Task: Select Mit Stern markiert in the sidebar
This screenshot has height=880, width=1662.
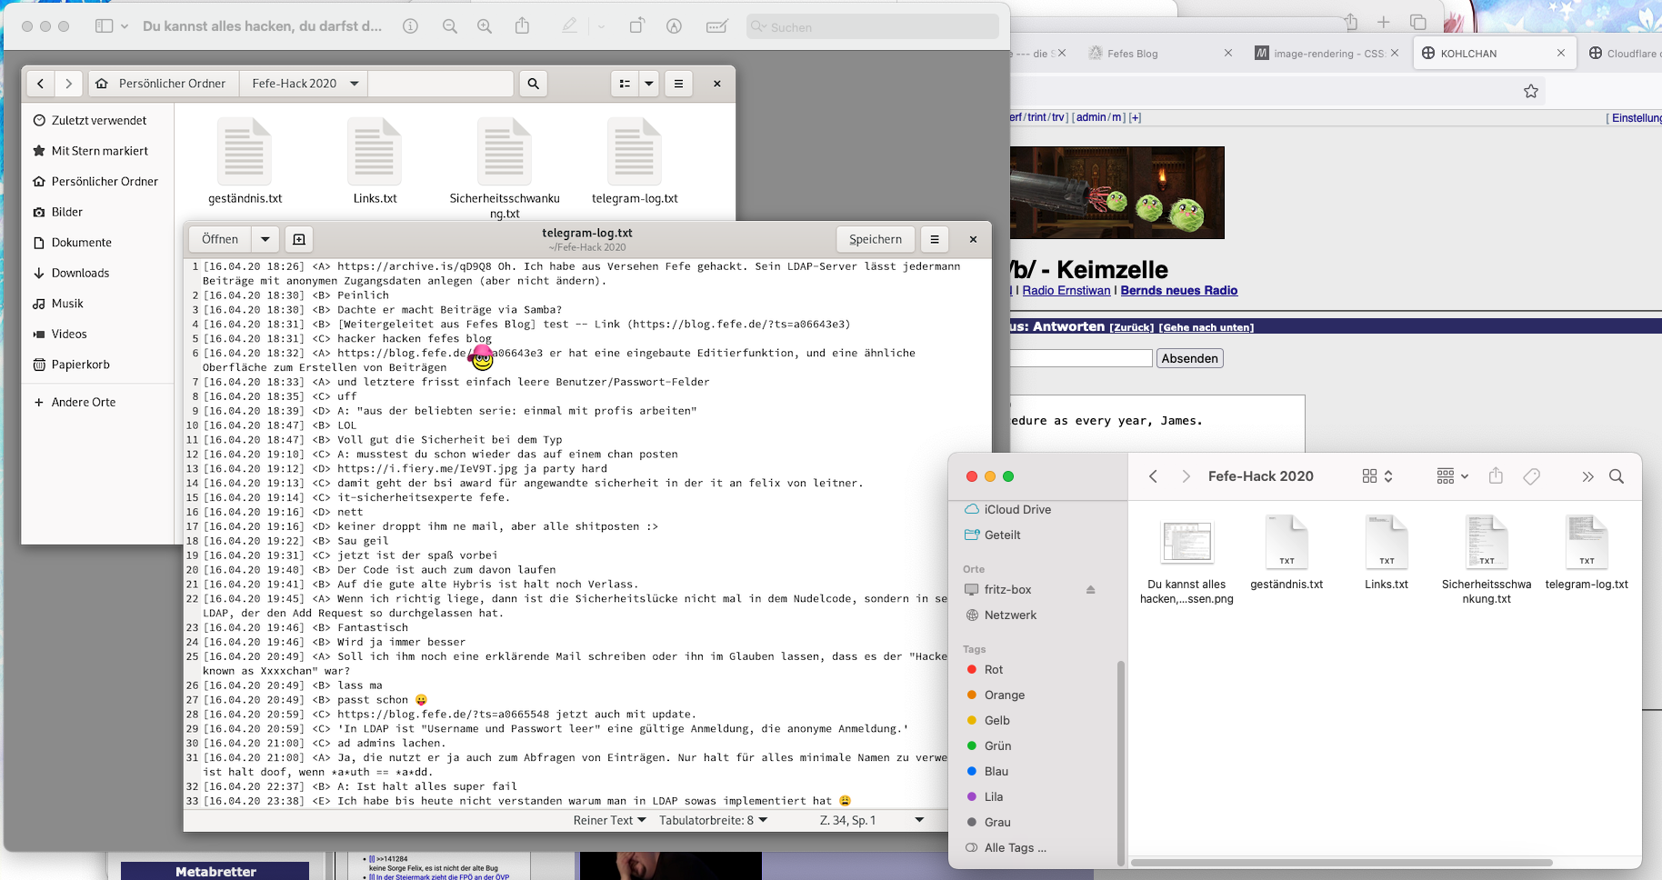Action: 97,151
